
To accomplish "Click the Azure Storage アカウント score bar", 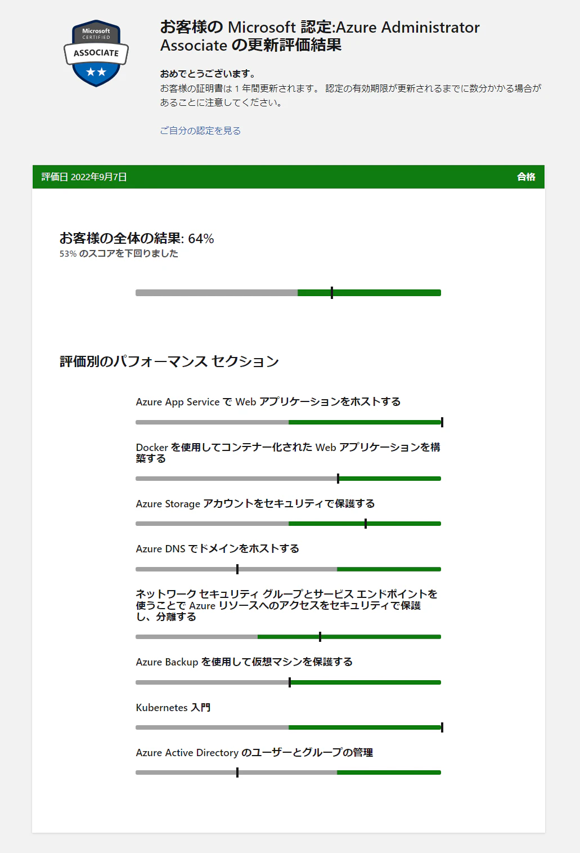I will pos(288,524).
